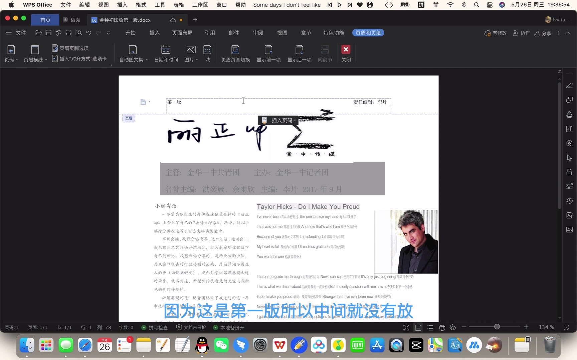This screenshot has width=577, height=360.
Task: Click 页眉页脚切换 header/footer switch
Action: 235,53
